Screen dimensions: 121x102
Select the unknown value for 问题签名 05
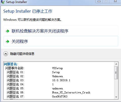[58, 88]
